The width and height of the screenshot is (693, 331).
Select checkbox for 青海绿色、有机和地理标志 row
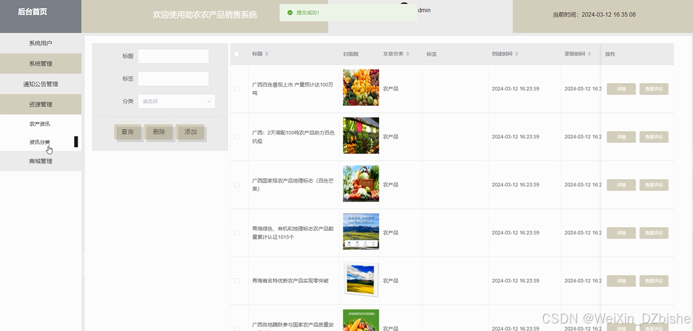click(236, 233)
